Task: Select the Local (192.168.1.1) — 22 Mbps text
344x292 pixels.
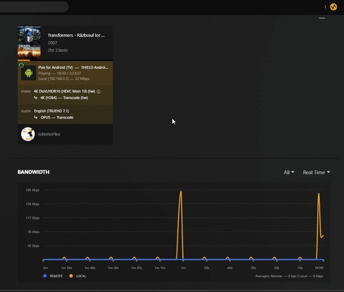Action: 64,78
